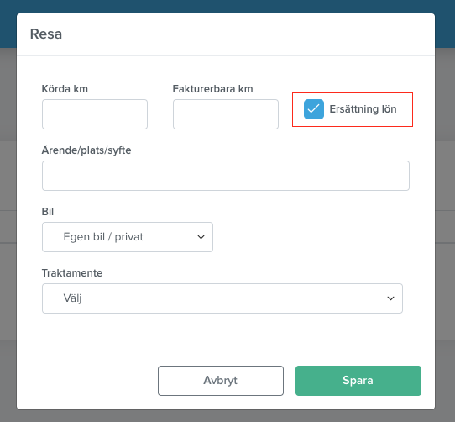Click the dark blue header bar behind dialog

227,6
